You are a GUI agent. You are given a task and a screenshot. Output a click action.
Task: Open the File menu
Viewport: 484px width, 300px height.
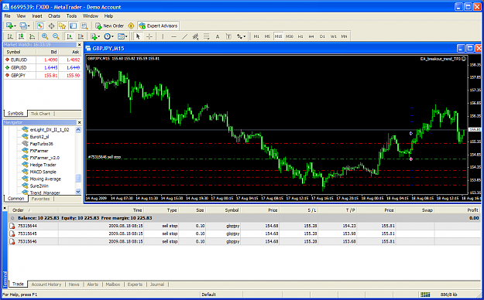point(8,16)
